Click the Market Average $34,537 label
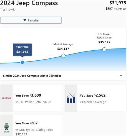Screen dimensions: 127x136 [x=63, y=46]
